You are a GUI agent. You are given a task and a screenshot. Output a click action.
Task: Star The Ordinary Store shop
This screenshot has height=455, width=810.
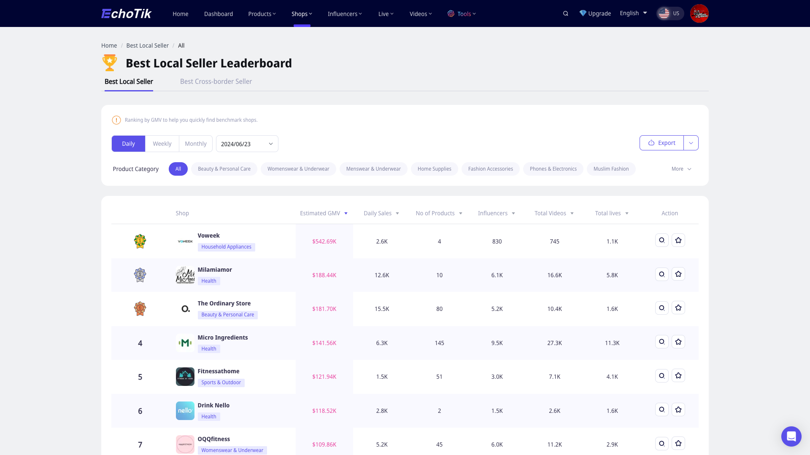point(678,308)
